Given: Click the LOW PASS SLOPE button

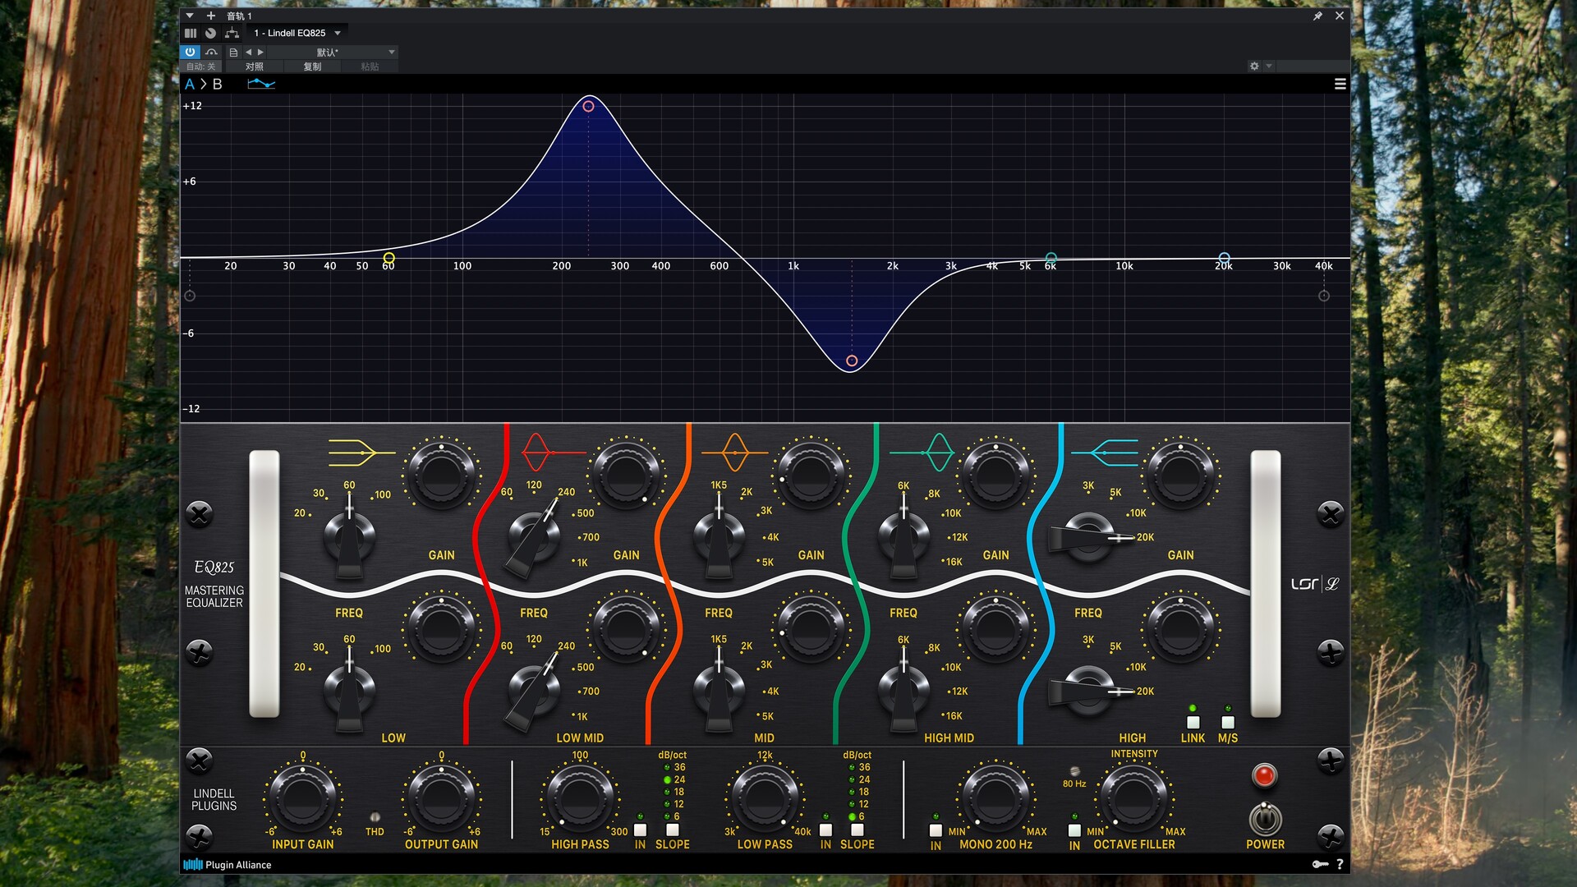Looking at the screenshot, I should [857, 830].
